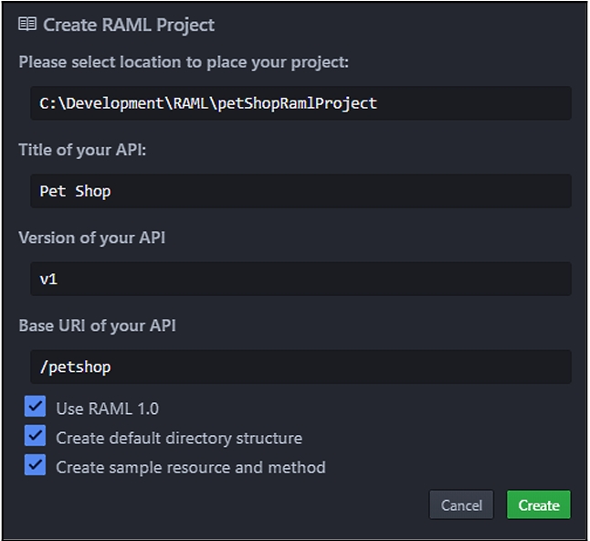Focus the version field containing v1
The width and height of the screenshot is (590, 541).
coord(300,279)
